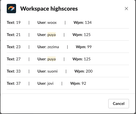Click the Wpm: 99 score
Image resolution: width=136 pixels, height=114 pixels.
(x=84, y=47)
